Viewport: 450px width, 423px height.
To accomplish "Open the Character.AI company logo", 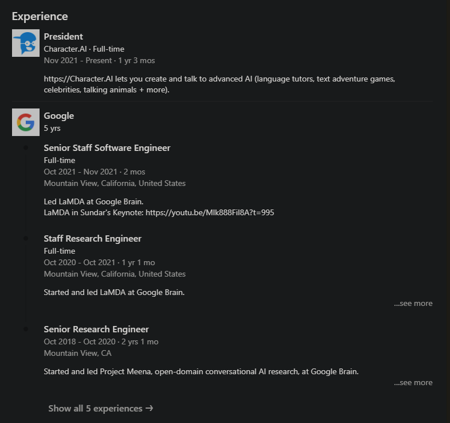I will (26, 43).
